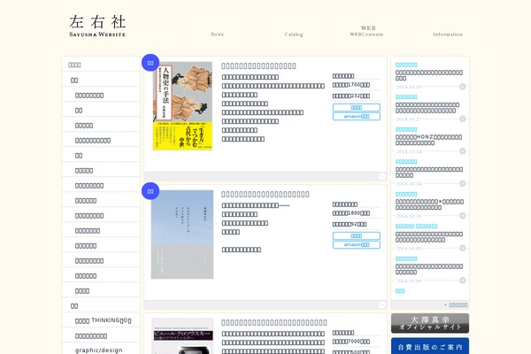The height and width of the screenshot is (354, 531).
Task: Click the blue round badge on the pale blue book
Action: 150,191
